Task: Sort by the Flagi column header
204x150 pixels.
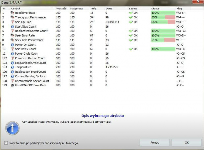Action: 179,9
